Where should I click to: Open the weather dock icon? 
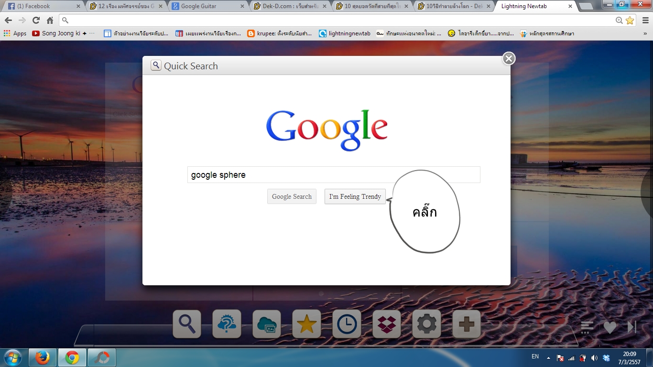pos(227,324)
